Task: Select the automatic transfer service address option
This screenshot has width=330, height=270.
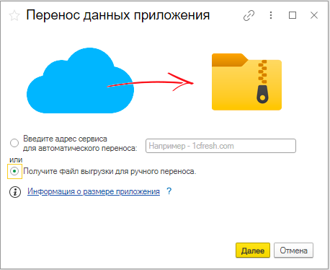Action: click(x=14, y=143)
